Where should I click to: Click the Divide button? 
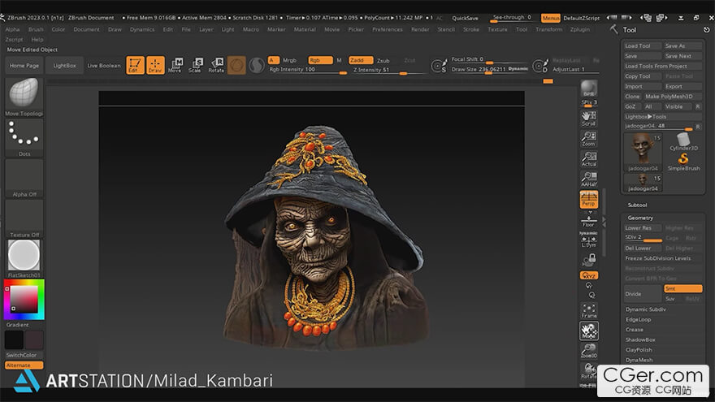643,294
